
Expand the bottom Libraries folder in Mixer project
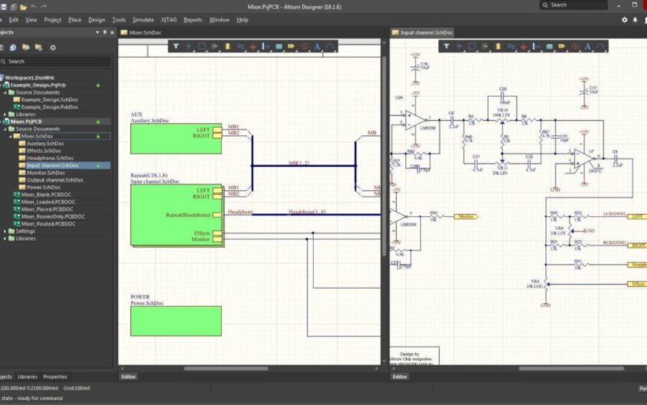[x=5, y=239]
